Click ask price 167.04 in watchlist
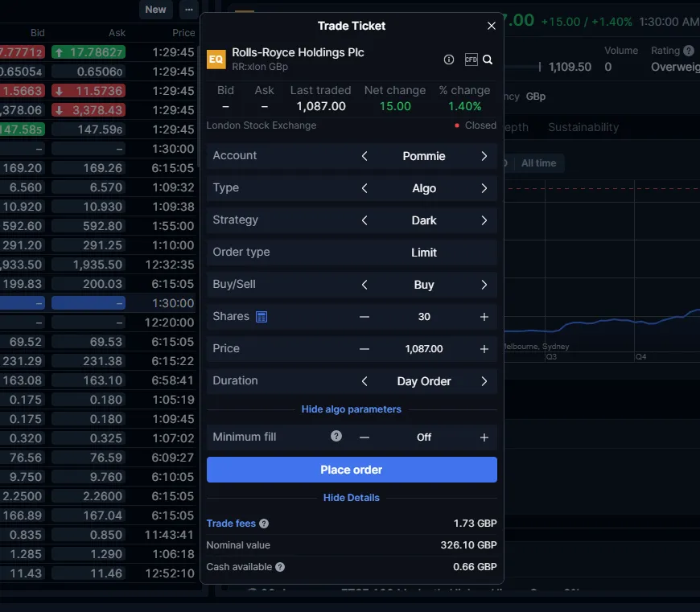This screenshot has width=700, height=612. [89, 515]
